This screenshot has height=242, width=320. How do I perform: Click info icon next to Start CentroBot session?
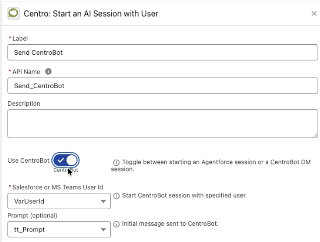tap(116, 196)
